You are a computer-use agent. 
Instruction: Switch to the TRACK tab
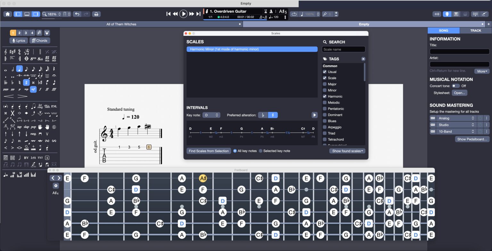click(475, 30)
